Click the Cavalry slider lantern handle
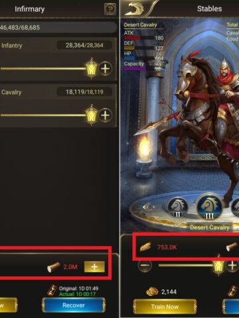 pos(91,115)
